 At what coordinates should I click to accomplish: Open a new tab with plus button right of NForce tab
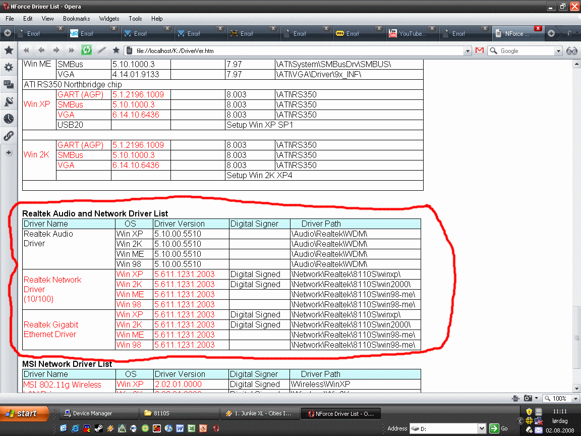click(x=551, y=33)
